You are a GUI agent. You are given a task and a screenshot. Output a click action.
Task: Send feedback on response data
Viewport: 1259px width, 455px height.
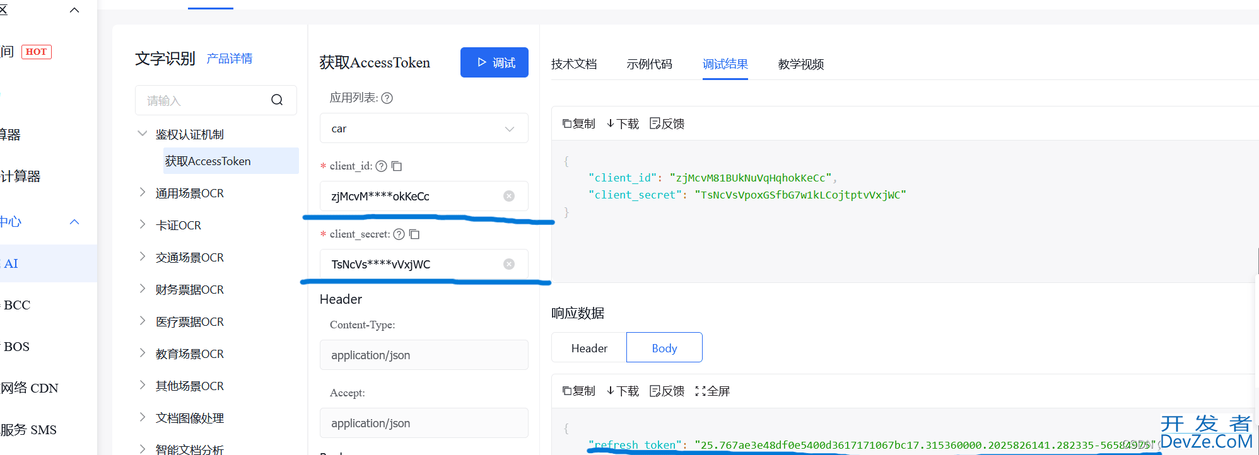(667, 391)
